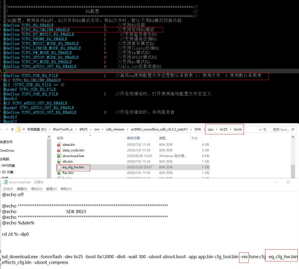Select the dts.bin file name

click(x=67, y=161)
